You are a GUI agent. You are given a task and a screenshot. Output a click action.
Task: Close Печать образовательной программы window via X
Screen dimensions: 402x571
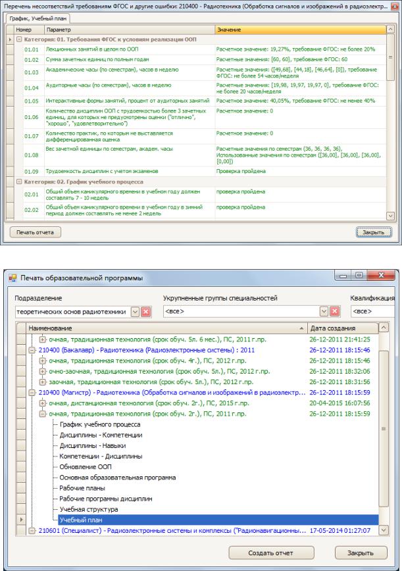[x=381, y=276]
